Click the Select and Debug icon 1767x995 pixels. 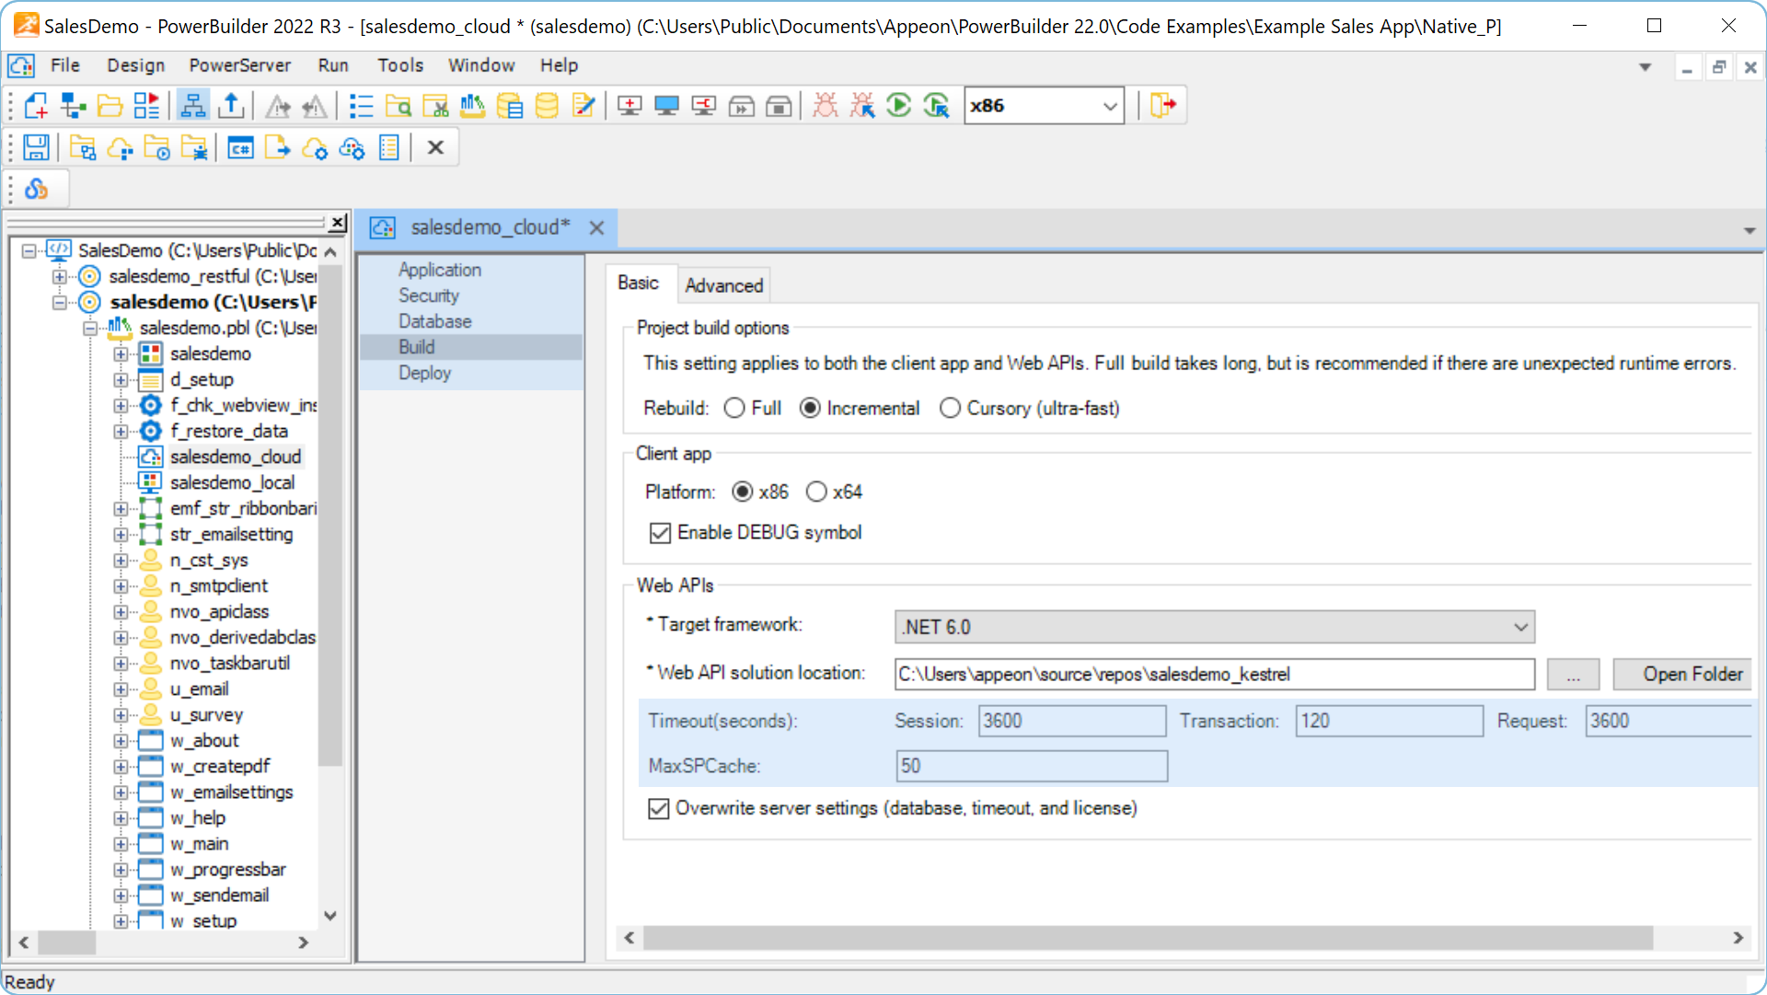pos(862,106)
